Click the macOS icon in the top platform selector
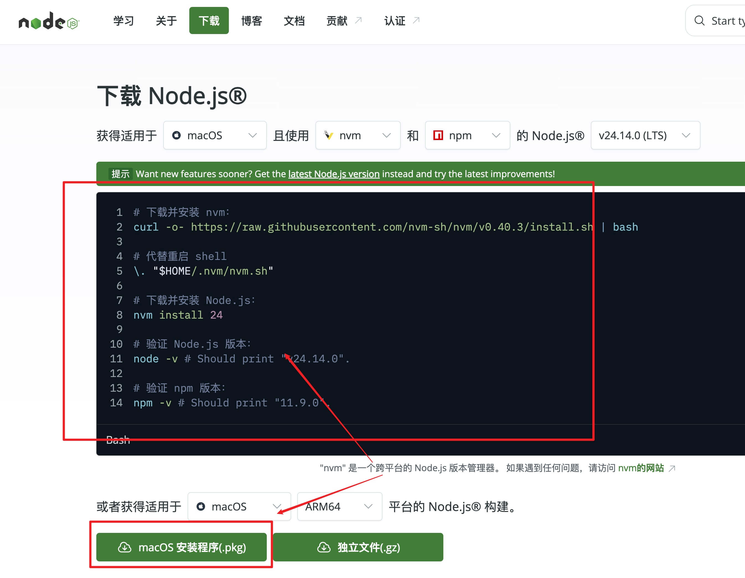 176,135
